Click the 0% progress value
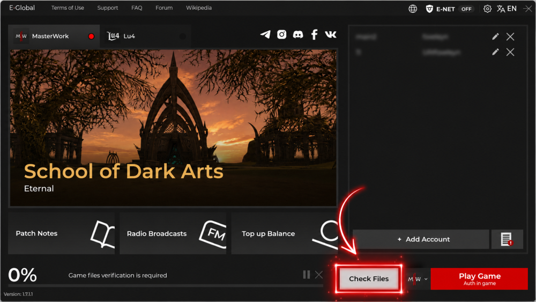 [22, 275]
